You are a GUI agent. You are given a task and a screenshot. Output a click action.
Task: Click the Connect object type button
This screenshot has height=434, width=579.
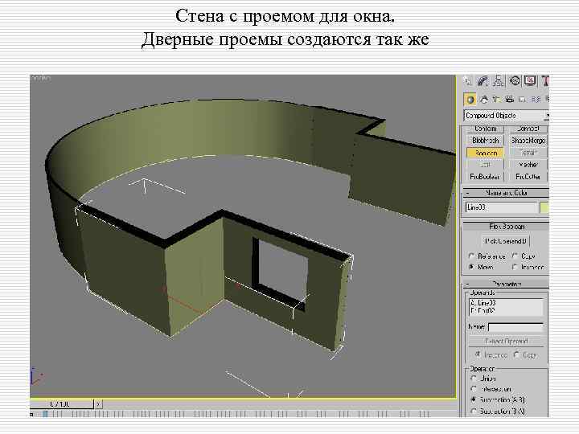coord(528,129)
